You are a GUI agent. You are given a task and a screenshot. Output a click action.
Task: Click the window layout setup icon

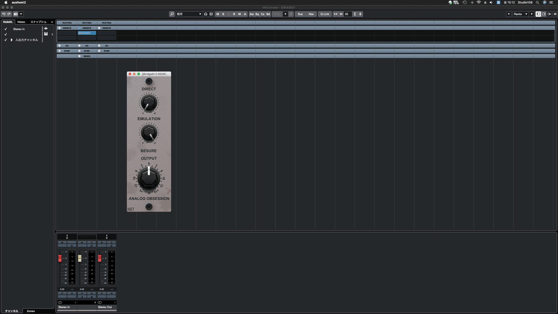(x=549, y=14)
